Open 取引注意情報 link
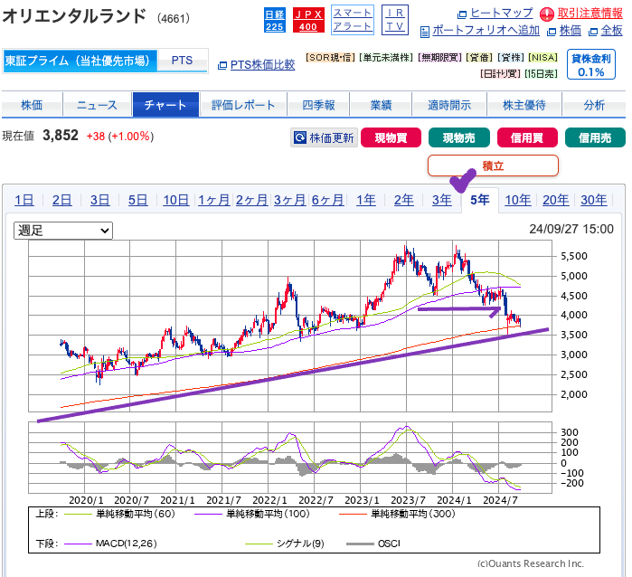Image resolution: width=632 pixels, height=577 pixels. click(x=590, y=14)
